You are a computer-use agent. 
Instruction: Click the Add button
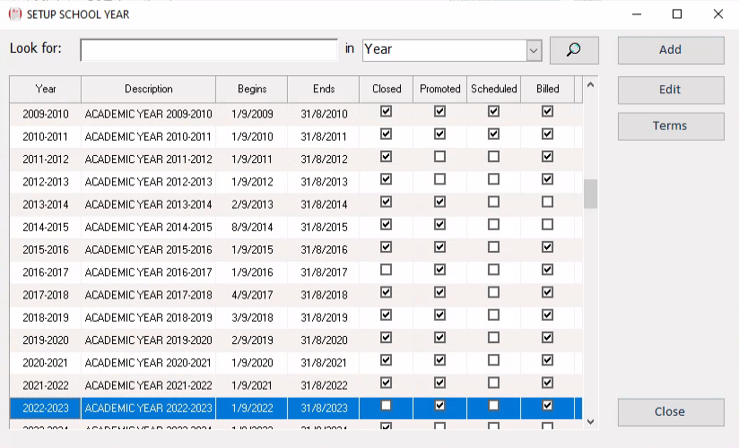click(671, 50)
